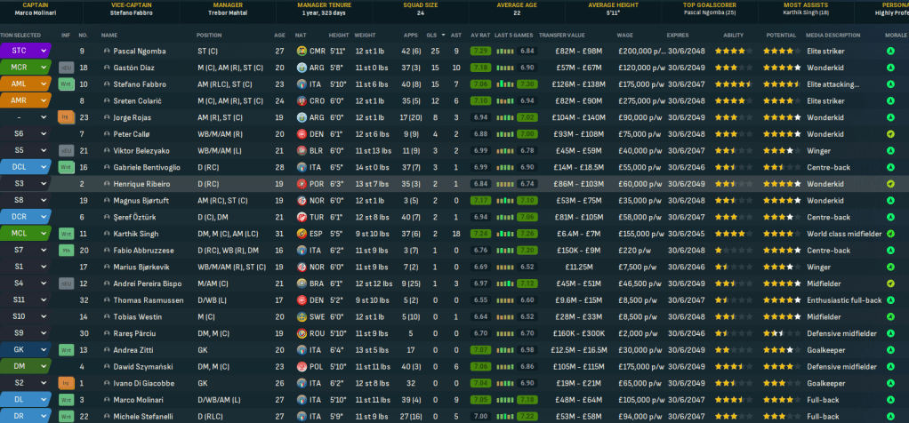Click Peter Callø's yellow-green morale icon

890,133
